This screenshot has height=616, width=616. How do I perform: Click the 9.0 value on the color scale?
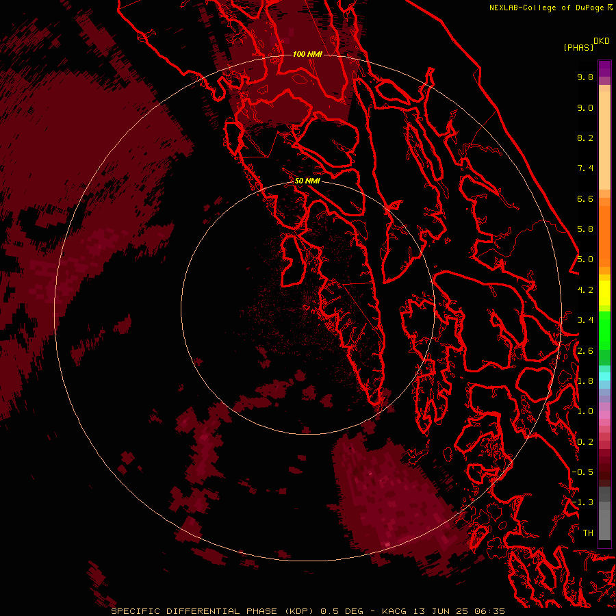[585, 107]
